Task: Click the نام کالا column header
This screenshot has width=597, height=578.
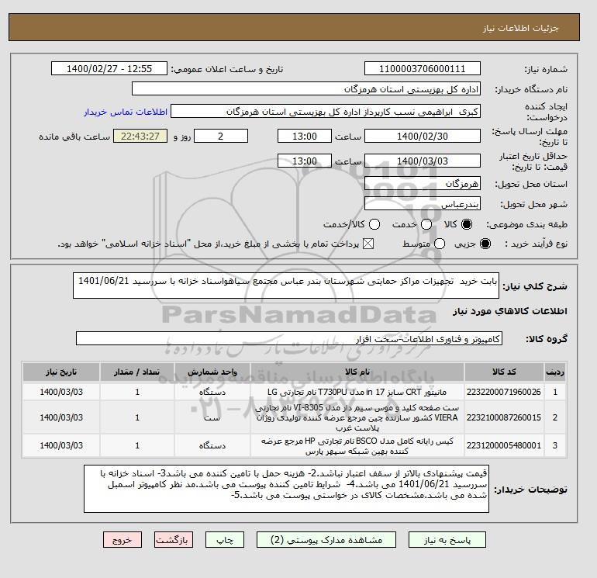Action: [357, 372]
